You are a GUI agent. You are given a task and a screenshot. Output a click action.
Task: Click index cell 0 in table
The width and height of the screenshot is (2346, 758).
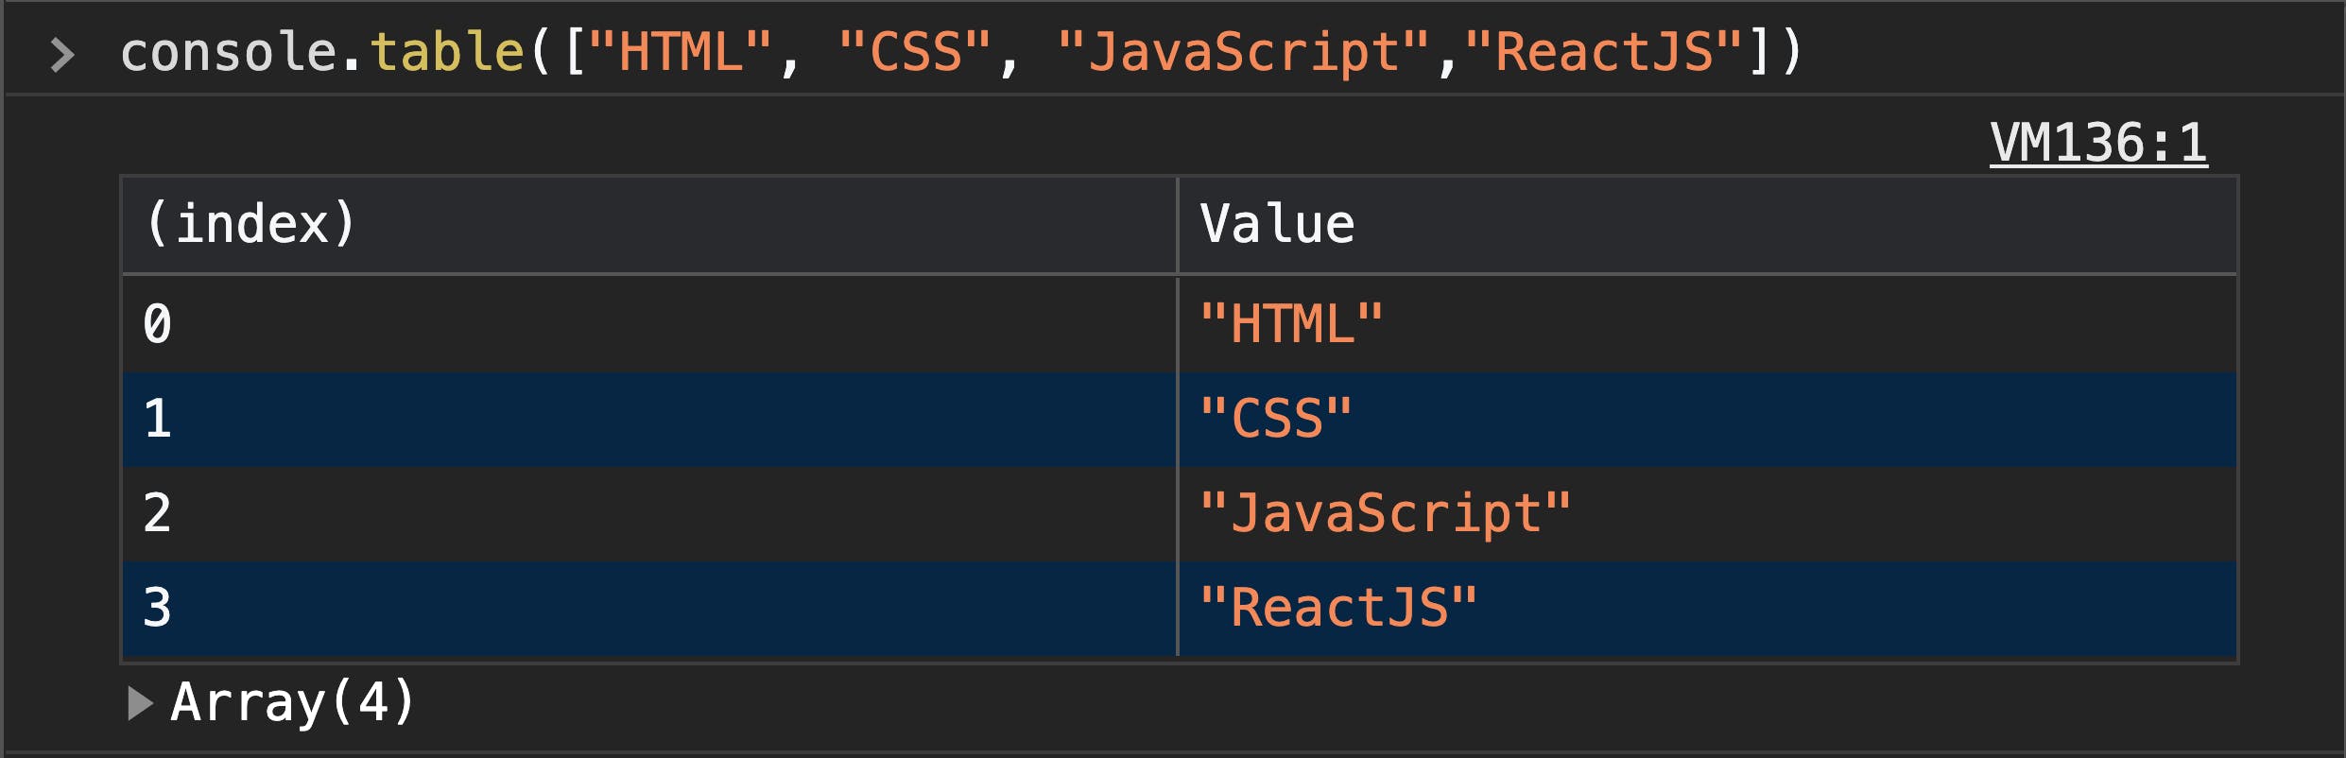click(649, 324)
